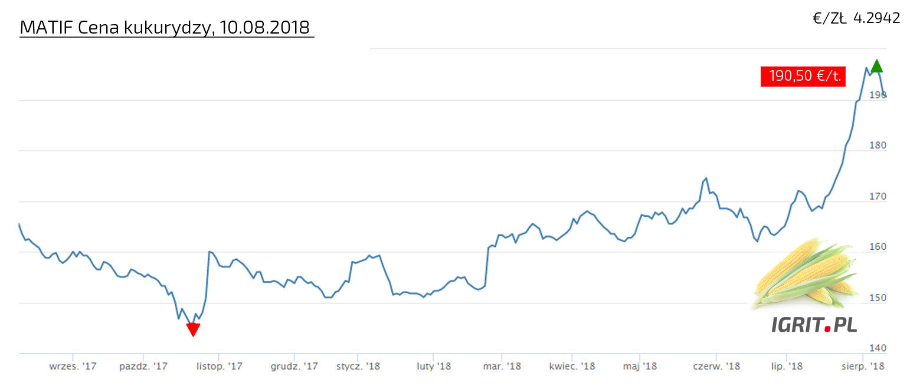Click the 170 value on the price axis
920x390 pixels.
point(878,196)
